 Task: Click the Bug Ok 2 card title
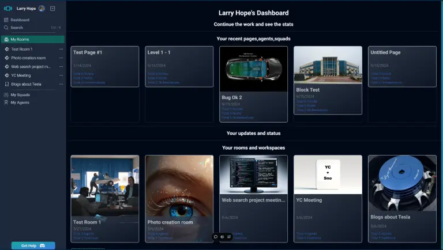pos(232,97)
